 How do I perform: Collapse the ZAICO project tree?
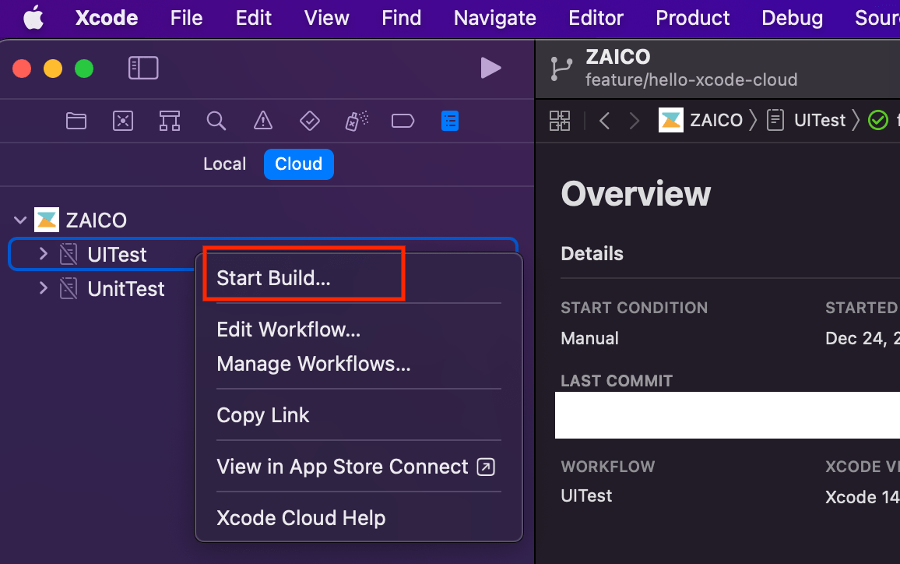coord(19,220)
